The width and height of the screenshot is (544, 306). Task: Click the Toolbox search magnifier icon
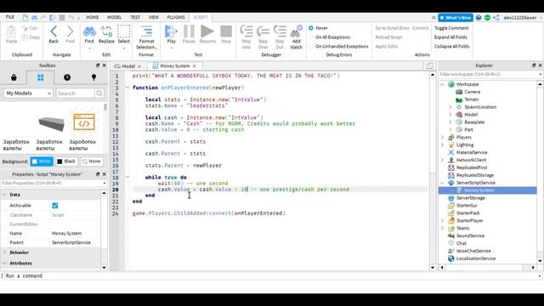(99, 93)
